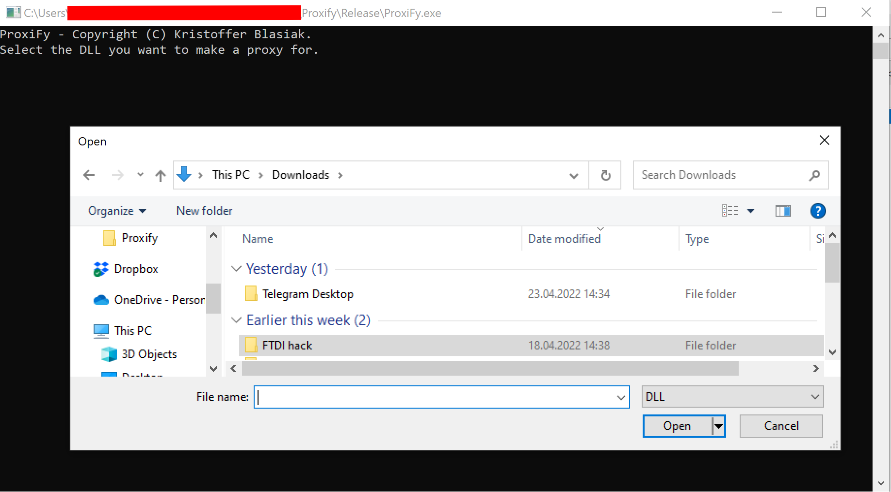Cancel the Open dialog
The image size is (891, 492).
pos(781,426)
